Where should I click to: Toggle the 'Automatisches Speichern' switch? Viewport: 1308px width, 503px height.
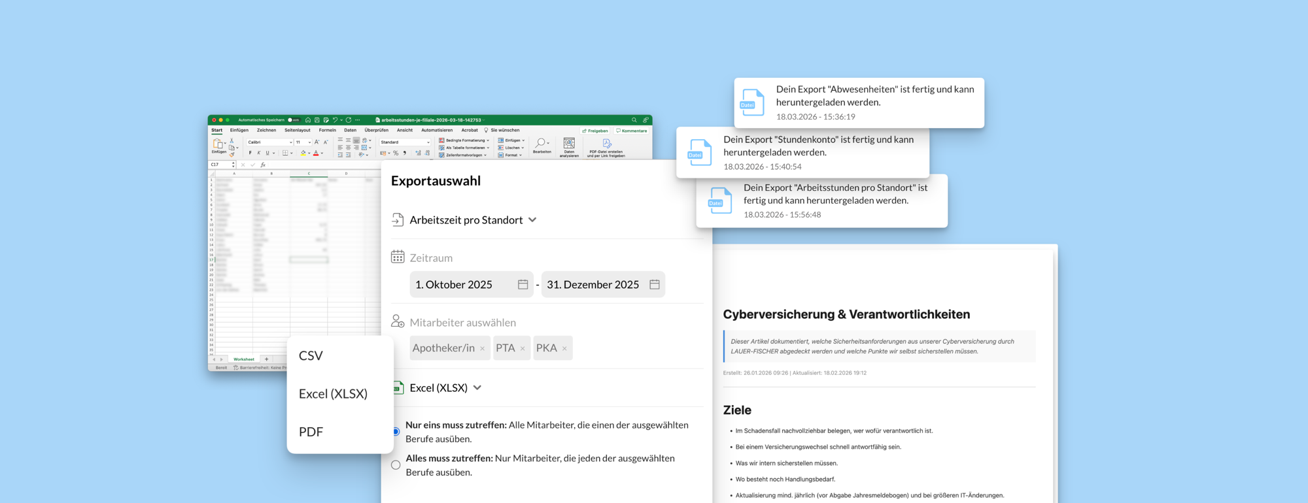294,120
